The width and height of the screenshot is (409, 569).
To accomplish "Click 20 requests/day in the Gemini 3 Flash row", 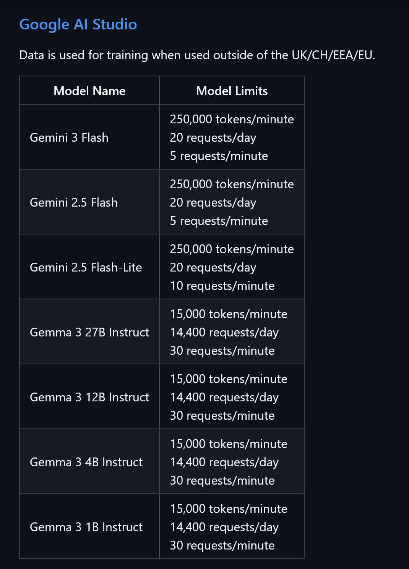I will pyautogui.click(x=213, y=137).
